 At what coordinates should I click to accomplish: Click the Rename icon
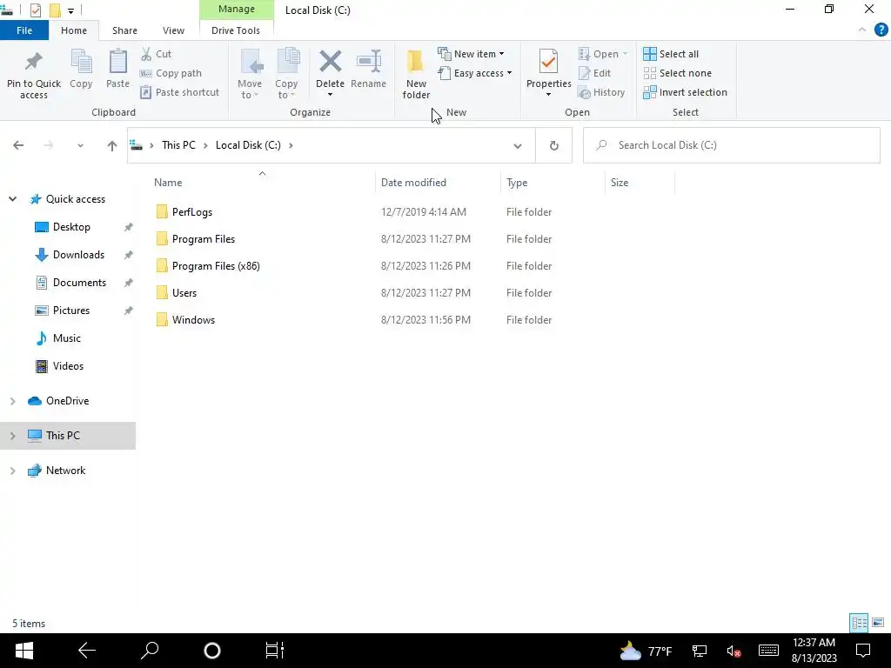[368, 62]
